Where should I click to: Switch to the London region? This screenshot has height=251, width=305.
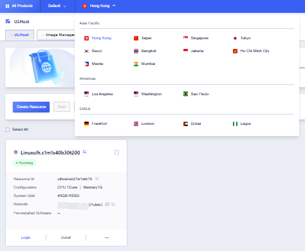(148, 124)
